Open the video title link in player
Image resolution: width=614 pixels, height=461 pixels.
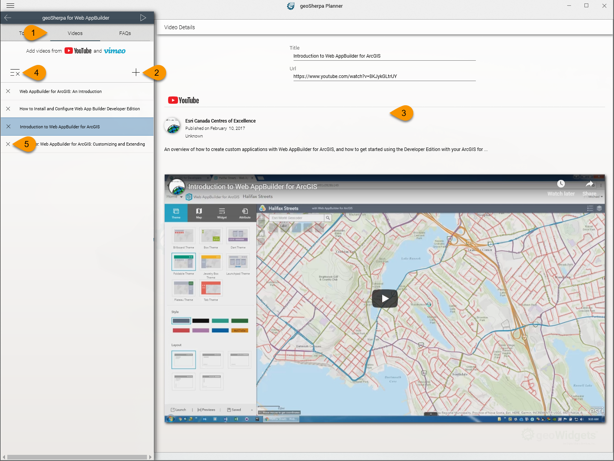point(253,187)
